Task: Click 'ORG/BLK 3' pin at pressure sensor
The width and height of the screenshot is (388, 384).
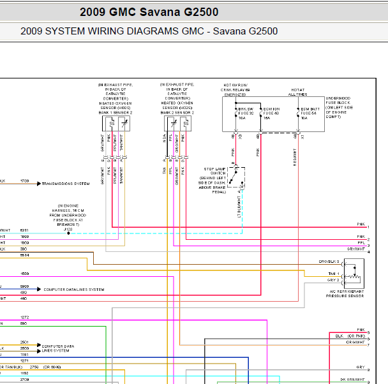Action: click(x=329, y=262)
